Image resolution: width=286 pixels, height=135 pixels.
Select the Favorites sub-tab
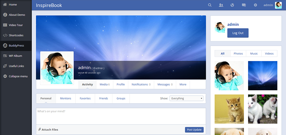tap(85, 98)
